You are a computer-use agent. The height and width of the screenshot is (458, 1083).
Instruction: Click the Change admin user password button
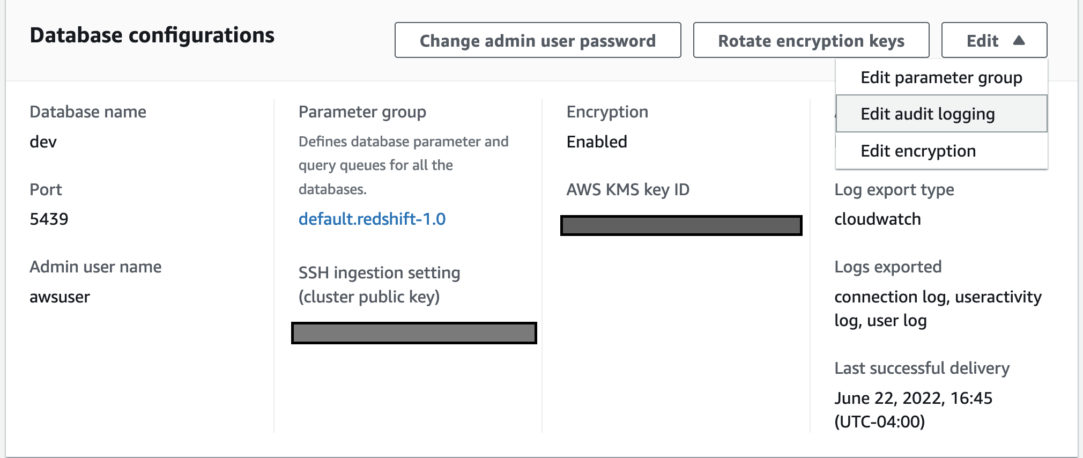coord(537,40)
